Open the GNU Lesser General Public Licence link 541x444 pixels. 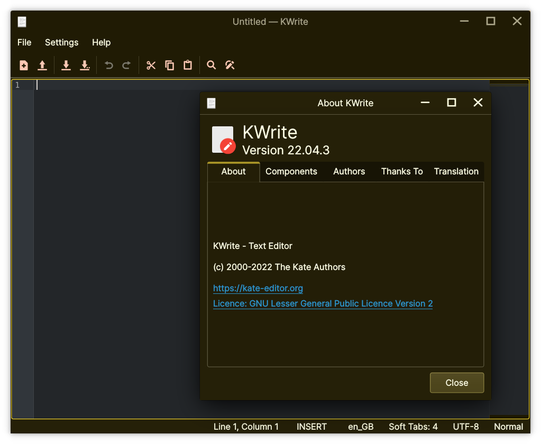click(323, 303)
